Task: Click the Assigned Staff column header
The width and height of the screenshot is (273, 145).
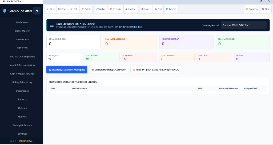Action: [251, 88]
